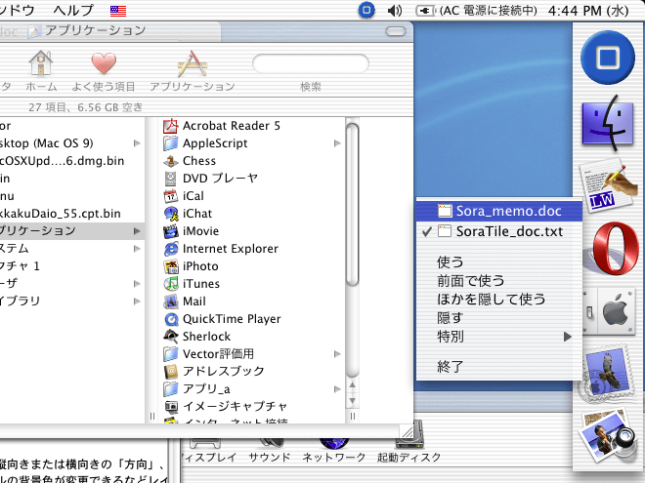Select QuickTime Player application
The image size is (645, 483).
tap(222, 319)
